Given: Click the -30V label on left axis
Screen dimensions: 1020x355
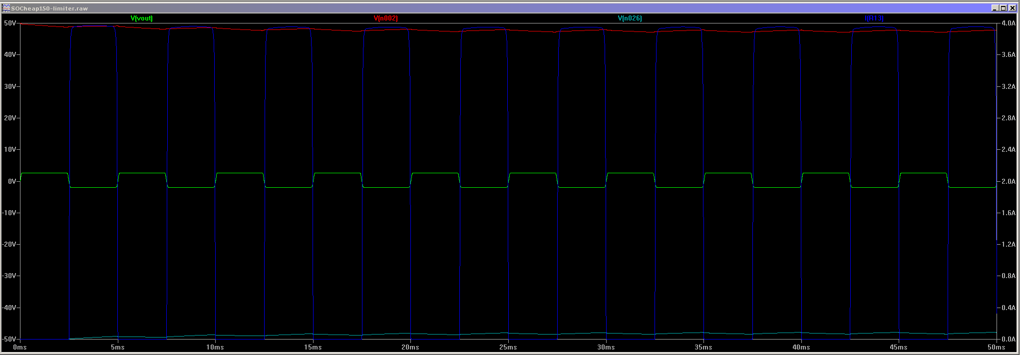Looking at the screenshot, I should click(9, 276).
